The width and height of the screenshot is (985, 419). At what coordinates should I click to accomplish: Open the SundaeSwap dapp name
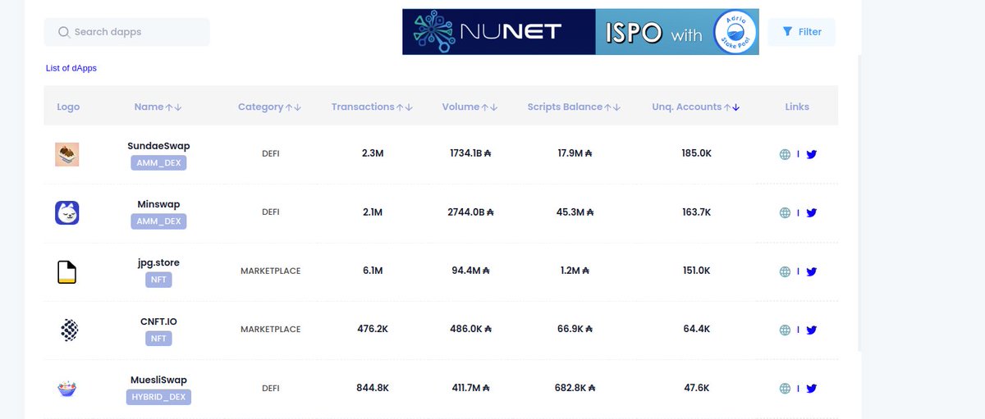158,146
